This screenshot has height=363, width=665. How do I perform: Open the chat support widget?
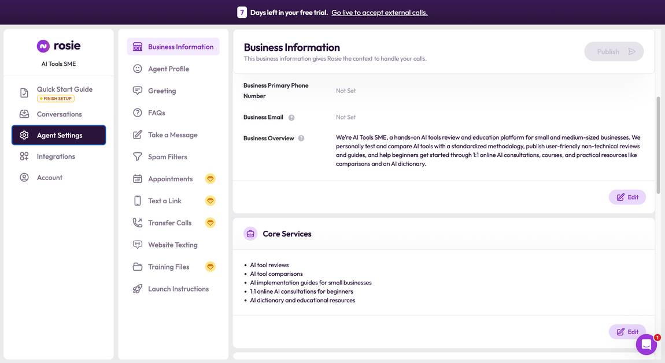click(x=646, y=345)
